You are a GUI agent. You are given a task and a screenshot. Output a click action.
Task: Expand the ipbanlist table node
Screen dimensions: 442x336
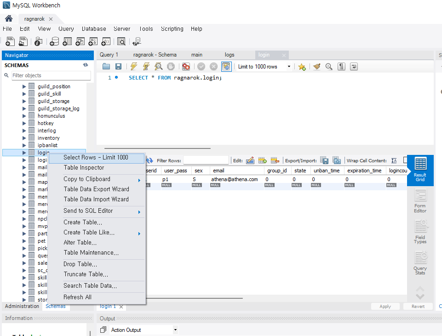pos(24,145)
